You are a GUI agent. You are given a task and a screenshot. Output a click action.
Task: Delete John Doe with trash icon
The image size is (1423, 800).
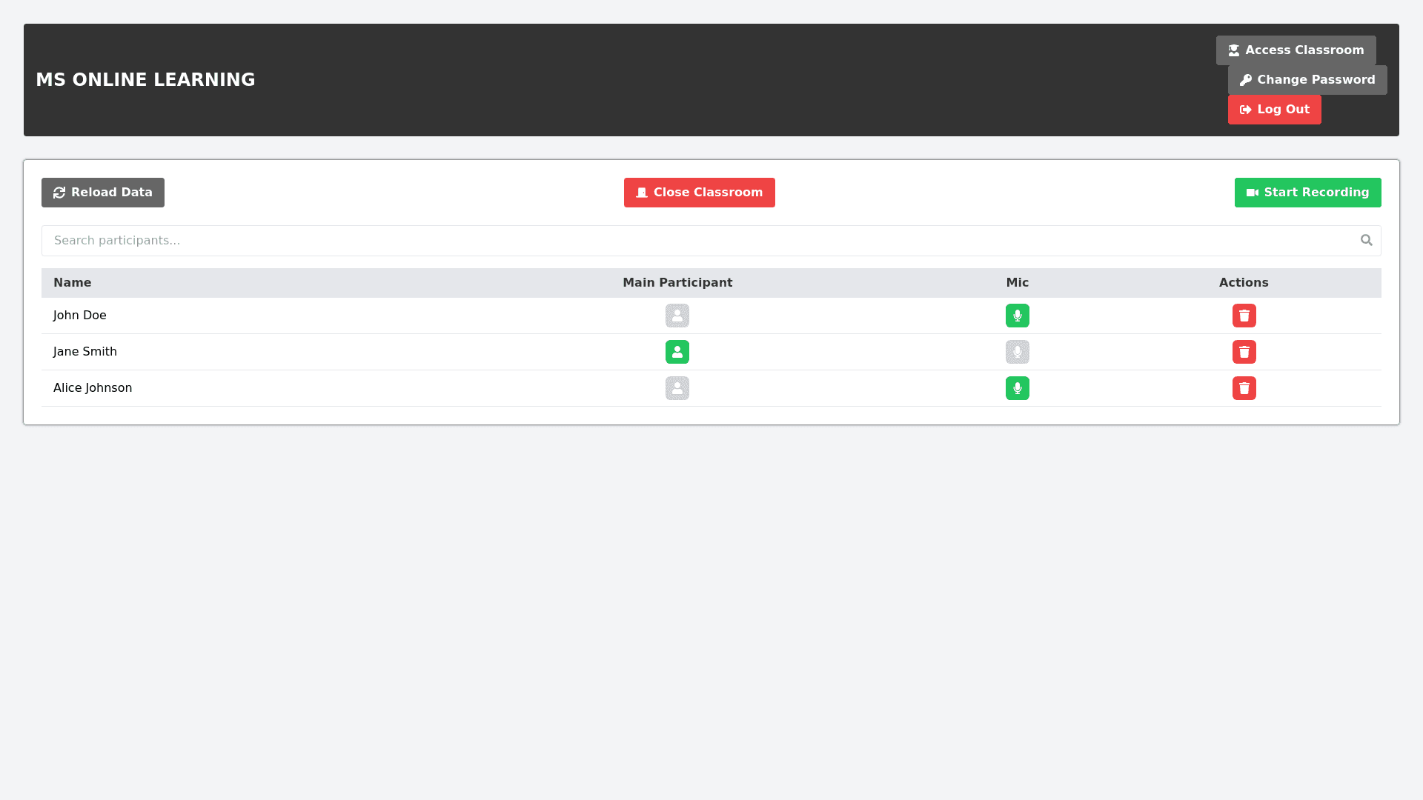[1244, 316]
